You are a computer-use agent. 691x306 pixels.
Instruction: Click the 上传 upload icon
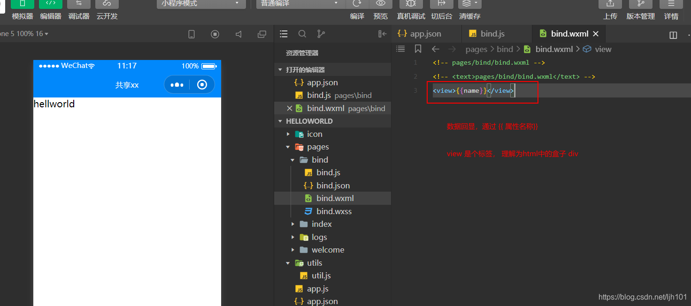point(610,4)
